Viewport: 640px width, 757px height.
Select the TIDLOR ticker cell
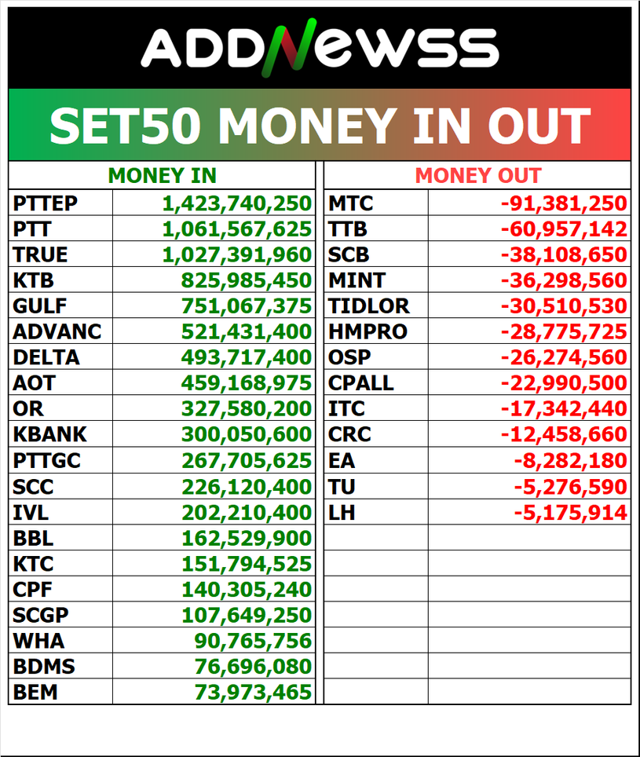(x=369, y=306)
